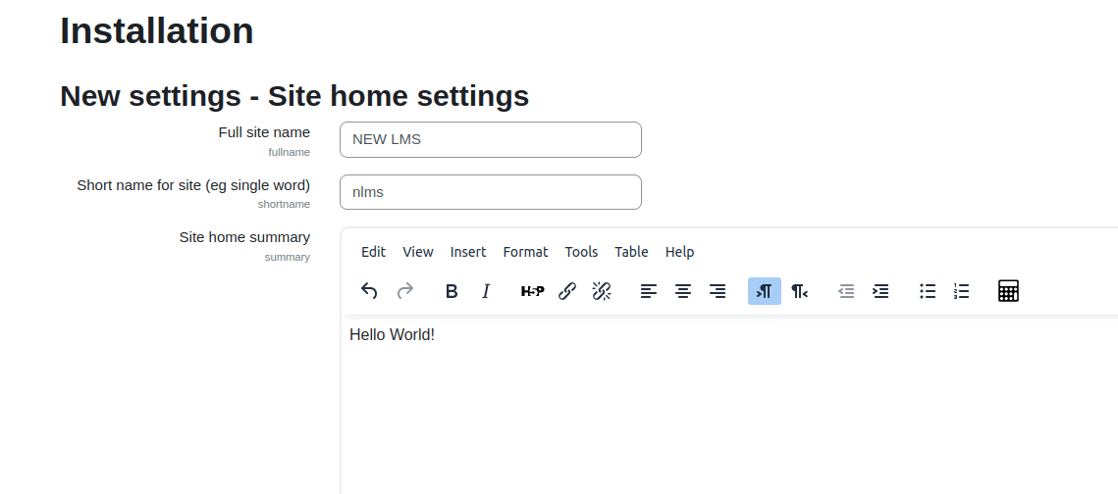Insert H5P content via toolbar
This screenshot has height=494, width=1118.
[x=532, y=291]
